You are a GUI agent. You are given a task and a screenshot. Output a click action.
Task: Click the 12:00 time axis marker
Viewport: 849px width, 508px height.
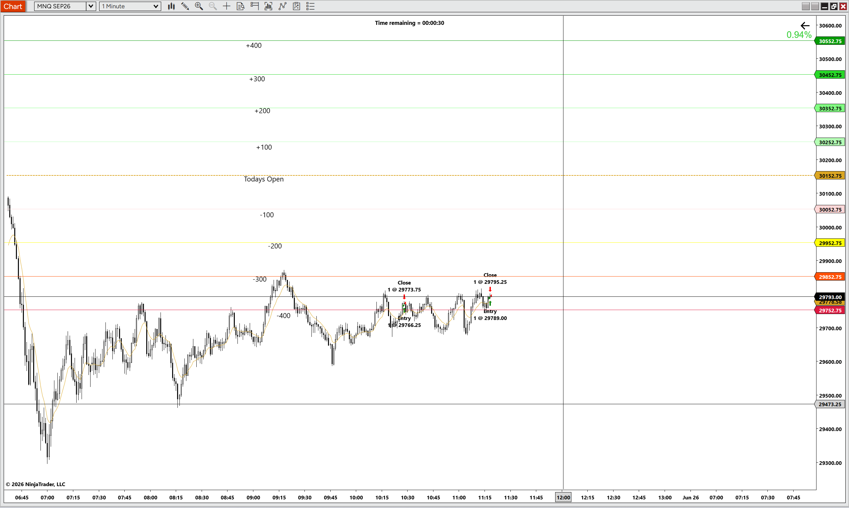click(x=563, y=497)
